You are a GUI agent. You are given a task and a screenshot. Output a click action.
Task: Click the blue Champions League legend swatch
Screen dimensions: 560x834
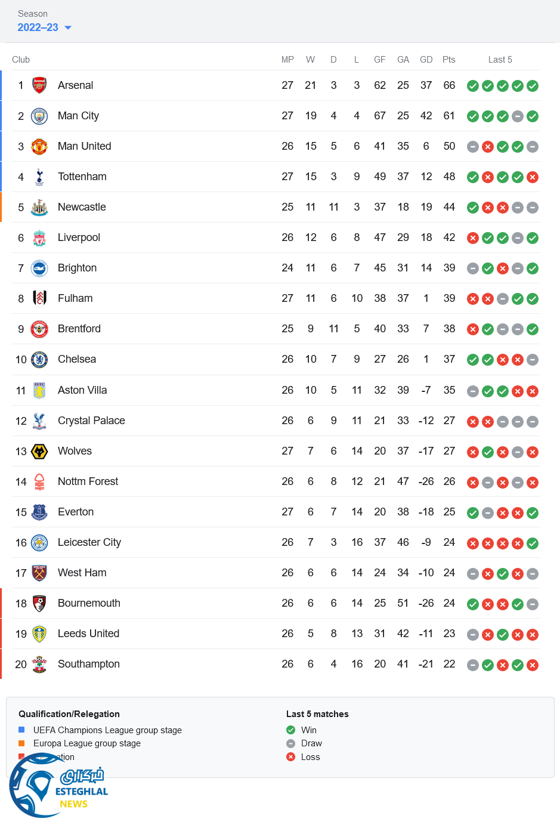(21, 730)
